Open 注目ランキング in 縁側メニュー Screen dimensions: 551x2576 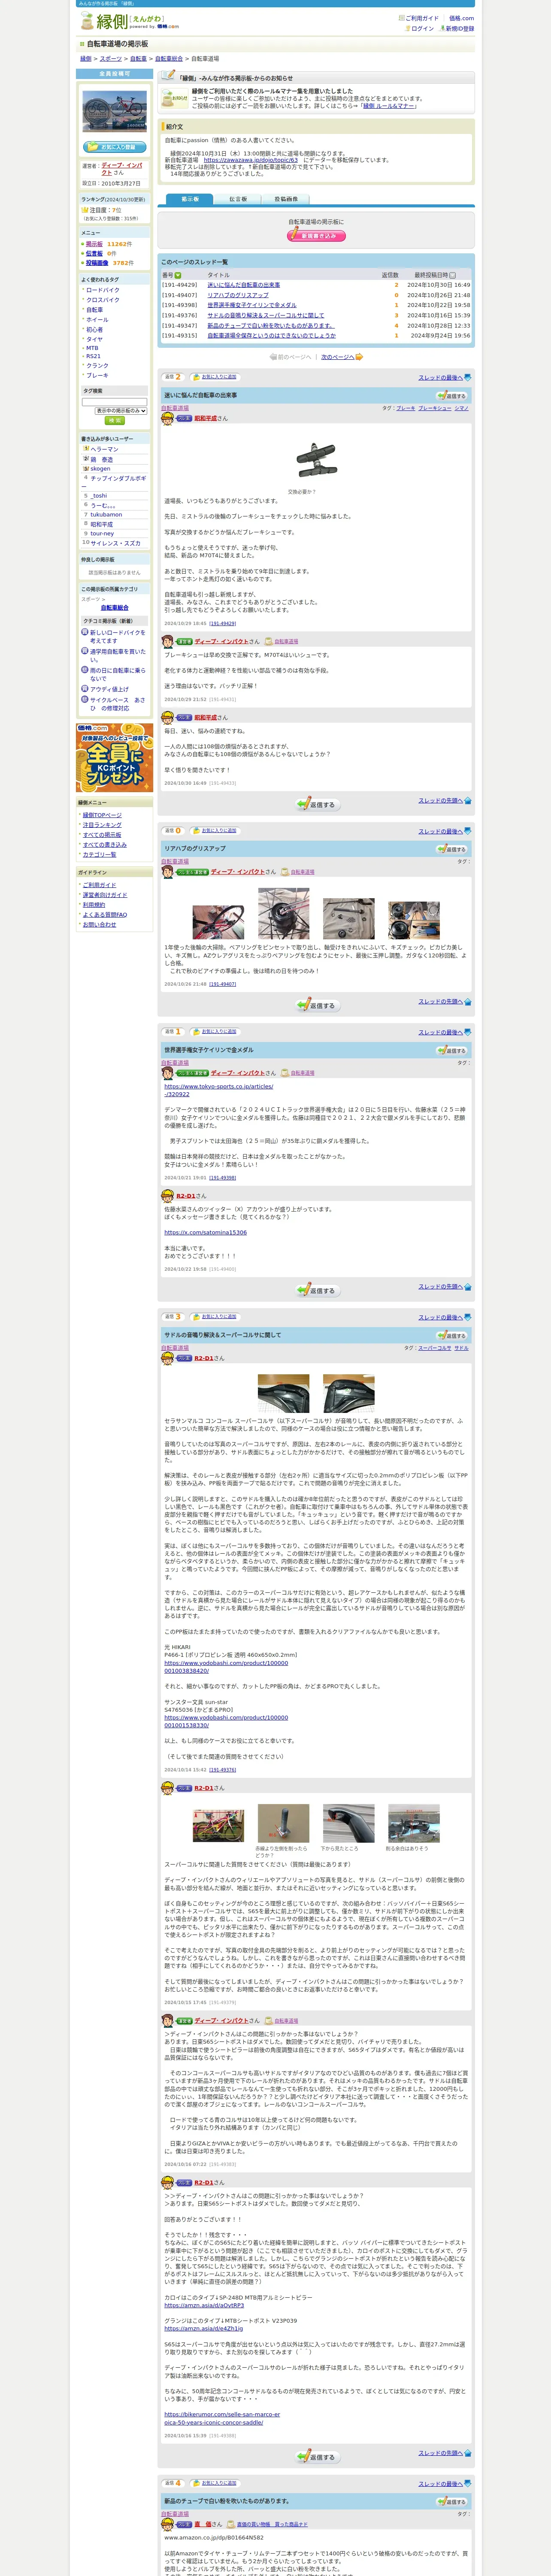(x=102, y=825)
